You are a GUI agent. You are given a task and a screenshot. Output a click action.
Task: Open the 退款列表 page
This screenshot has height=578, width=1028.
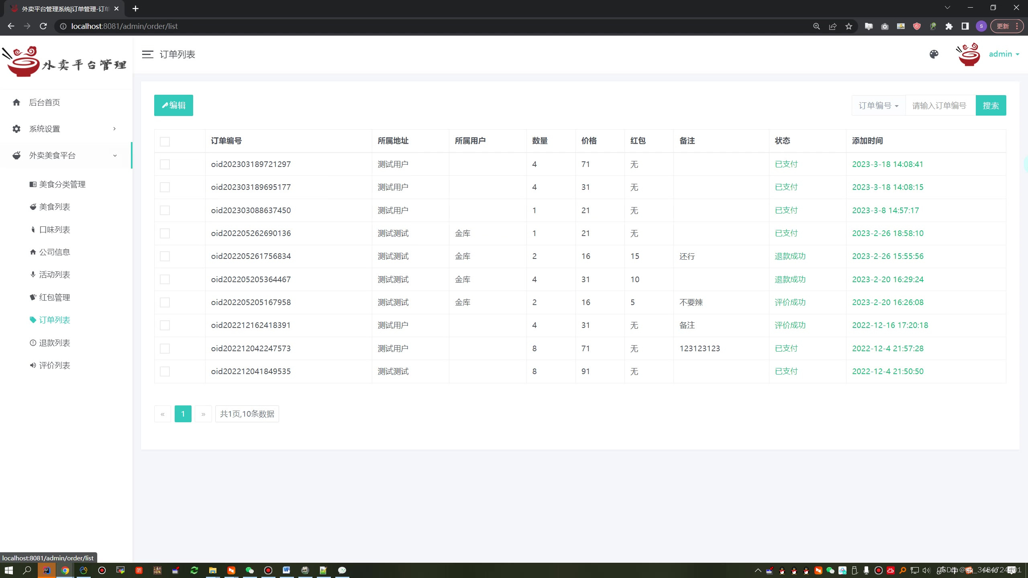click(x=54, y=343)
